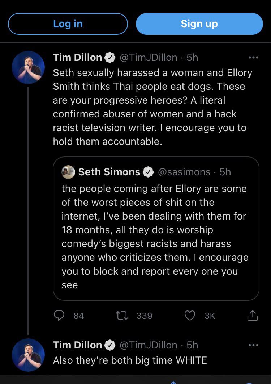The image size is (271, 384).
Task: Click Tim Dillon name on second tweet
Action: pos(77,346)
